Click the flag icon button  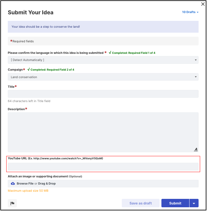(12, 203)
